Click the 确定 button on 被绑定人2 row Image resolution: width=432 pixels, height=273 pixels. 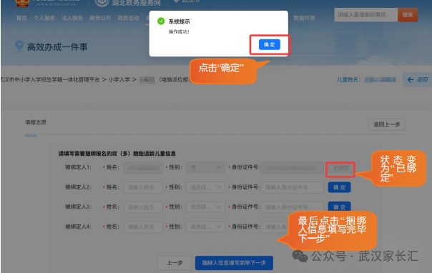point(339,187)
